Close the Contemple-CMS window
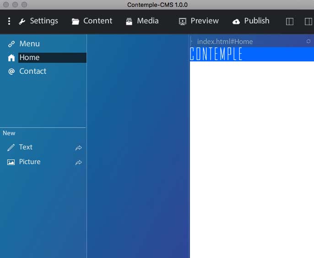Image resolution: width=314 pixels, height=258 pixels. (6, 5)
